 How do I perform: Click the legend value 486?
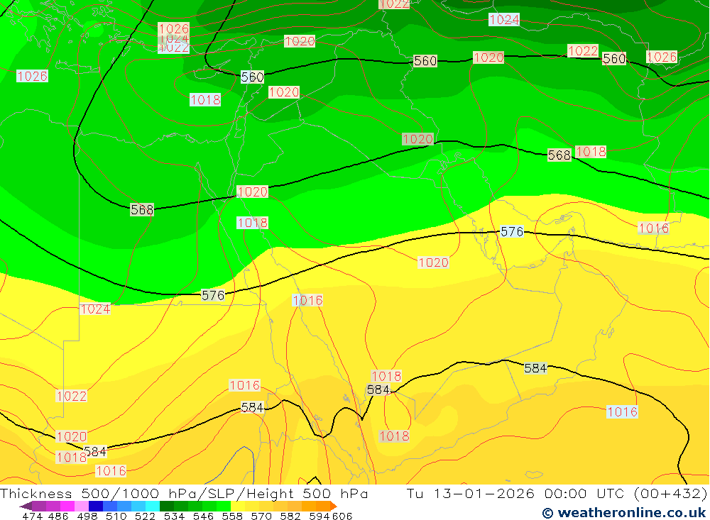[x=58, y=516]
